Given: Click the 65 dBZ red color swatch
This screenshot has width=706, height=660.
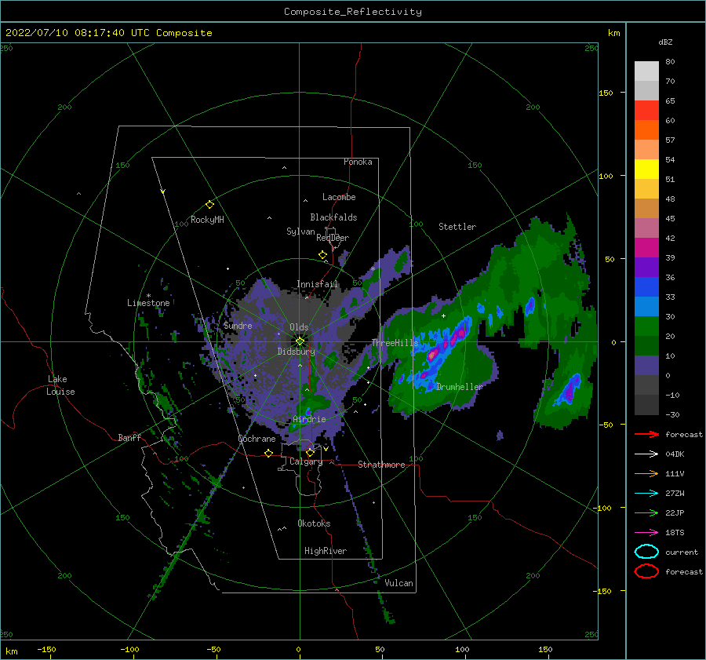Looking at the screenshot, I should point(646,110).
